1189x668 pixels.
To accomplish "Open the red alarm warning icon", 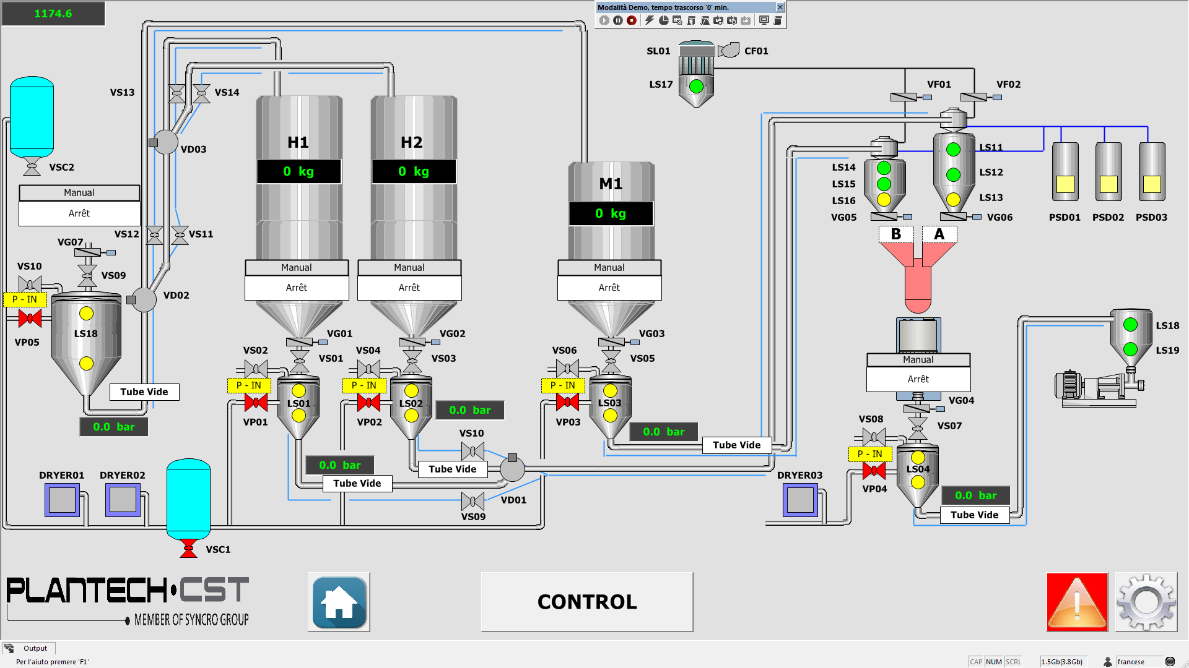I will pyautogui.click(x=1077, y=602).
